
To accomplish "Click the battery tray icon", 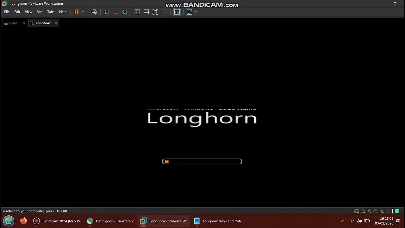I will click(x=367, y=221).
